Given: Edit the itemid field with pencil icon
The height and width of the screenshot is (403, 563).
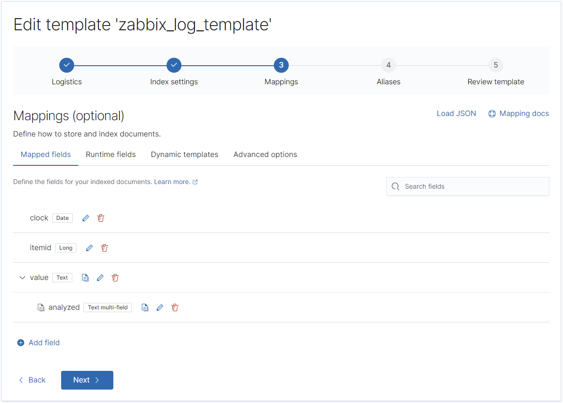Looking at the screenshot, I should 90,248.
